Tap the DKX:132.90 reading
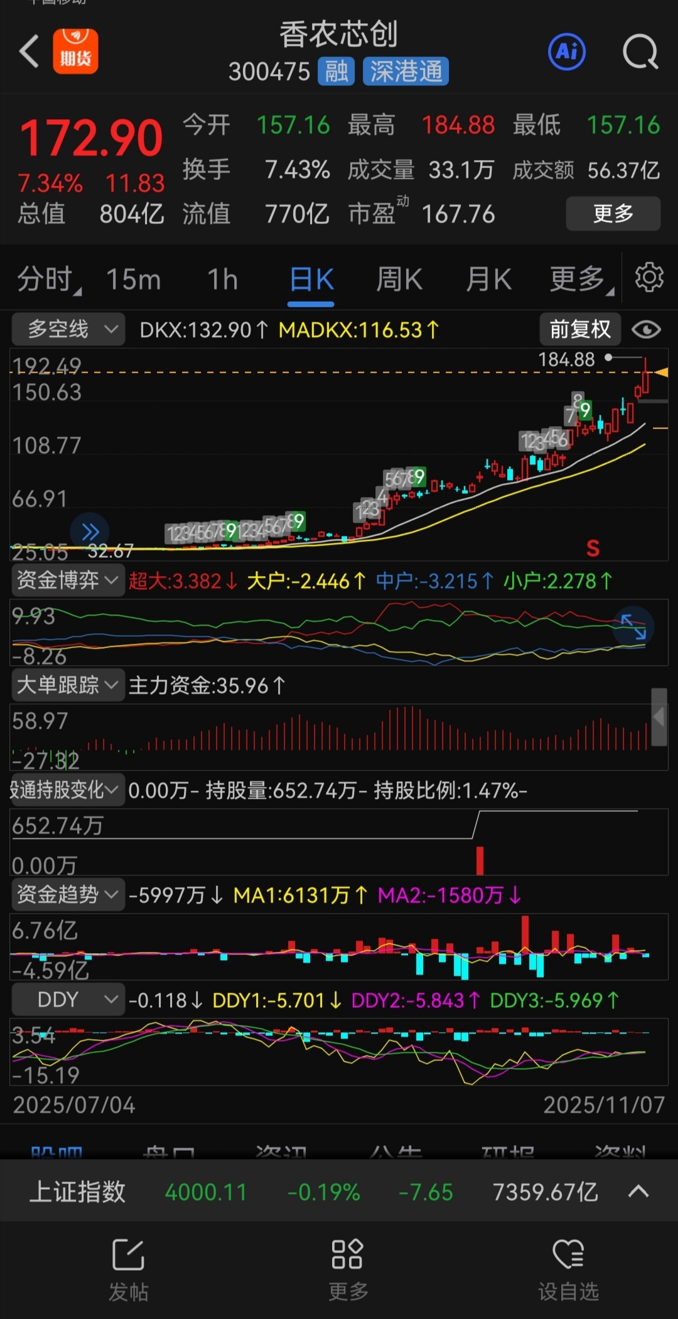 pyautogui.click(x=204, y=329)
